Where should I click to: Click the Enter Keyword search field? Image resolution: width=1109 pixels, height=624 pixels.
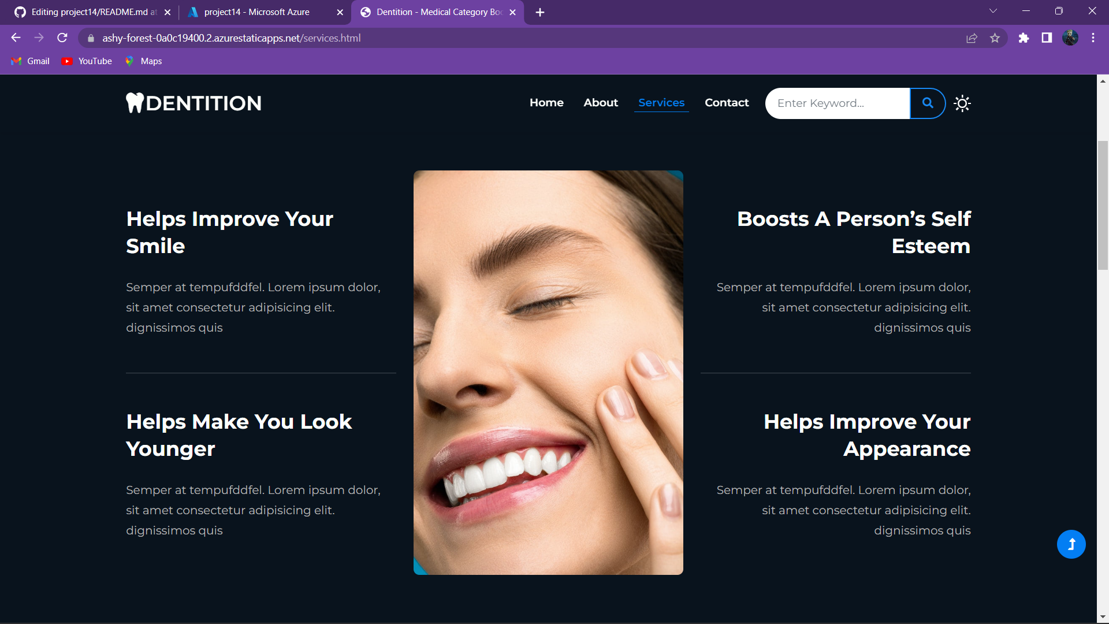(x=838, y=103)
